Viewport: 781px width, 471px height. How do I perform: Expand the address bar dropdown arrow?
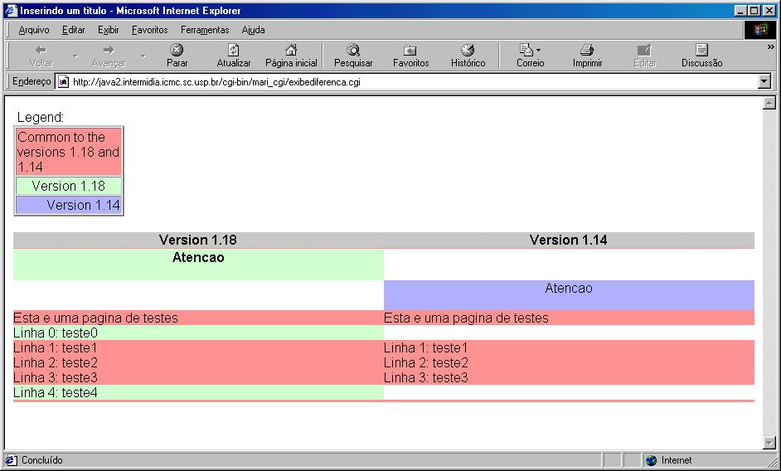(x=764, y=82)
